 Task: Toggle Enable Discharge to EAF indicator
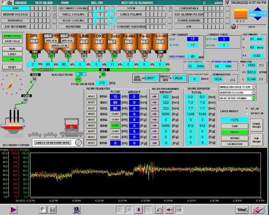pyautogui.click(x=254, y=86)
